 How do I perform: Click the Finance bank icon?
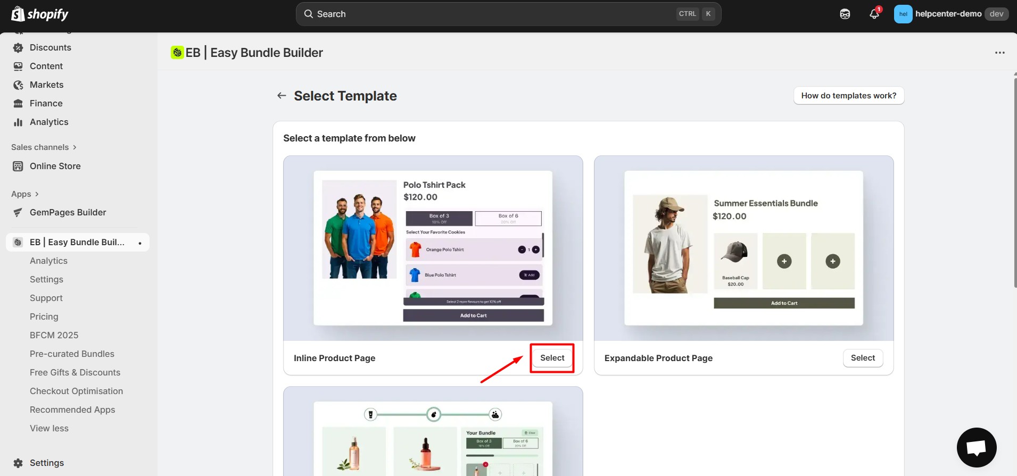18,104
